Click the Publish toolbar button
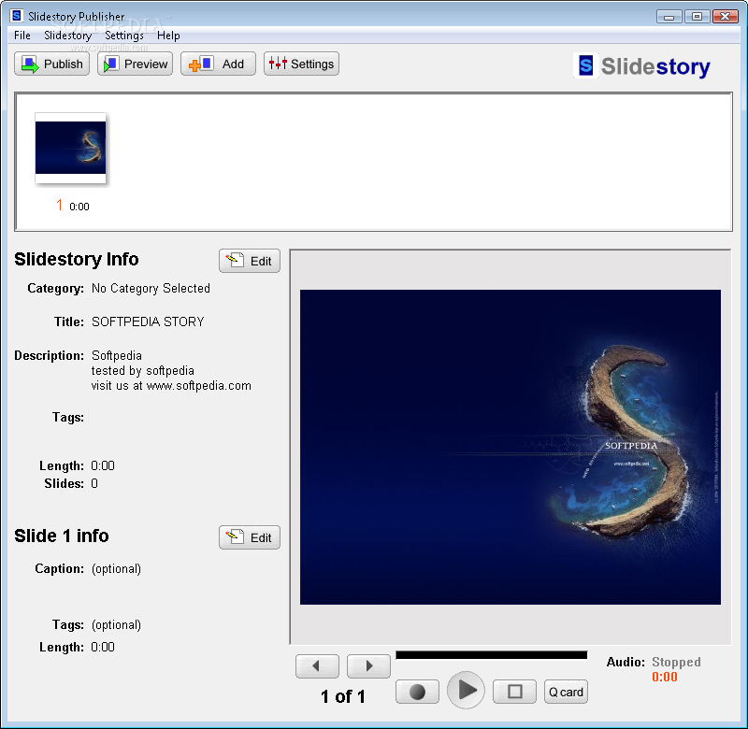 (52, 64)
